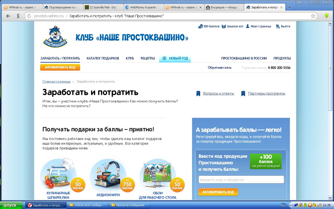Click the page's vertical scrollbar thumb
This screenshot has width=334, height=209.
click(x=330, y=68)
